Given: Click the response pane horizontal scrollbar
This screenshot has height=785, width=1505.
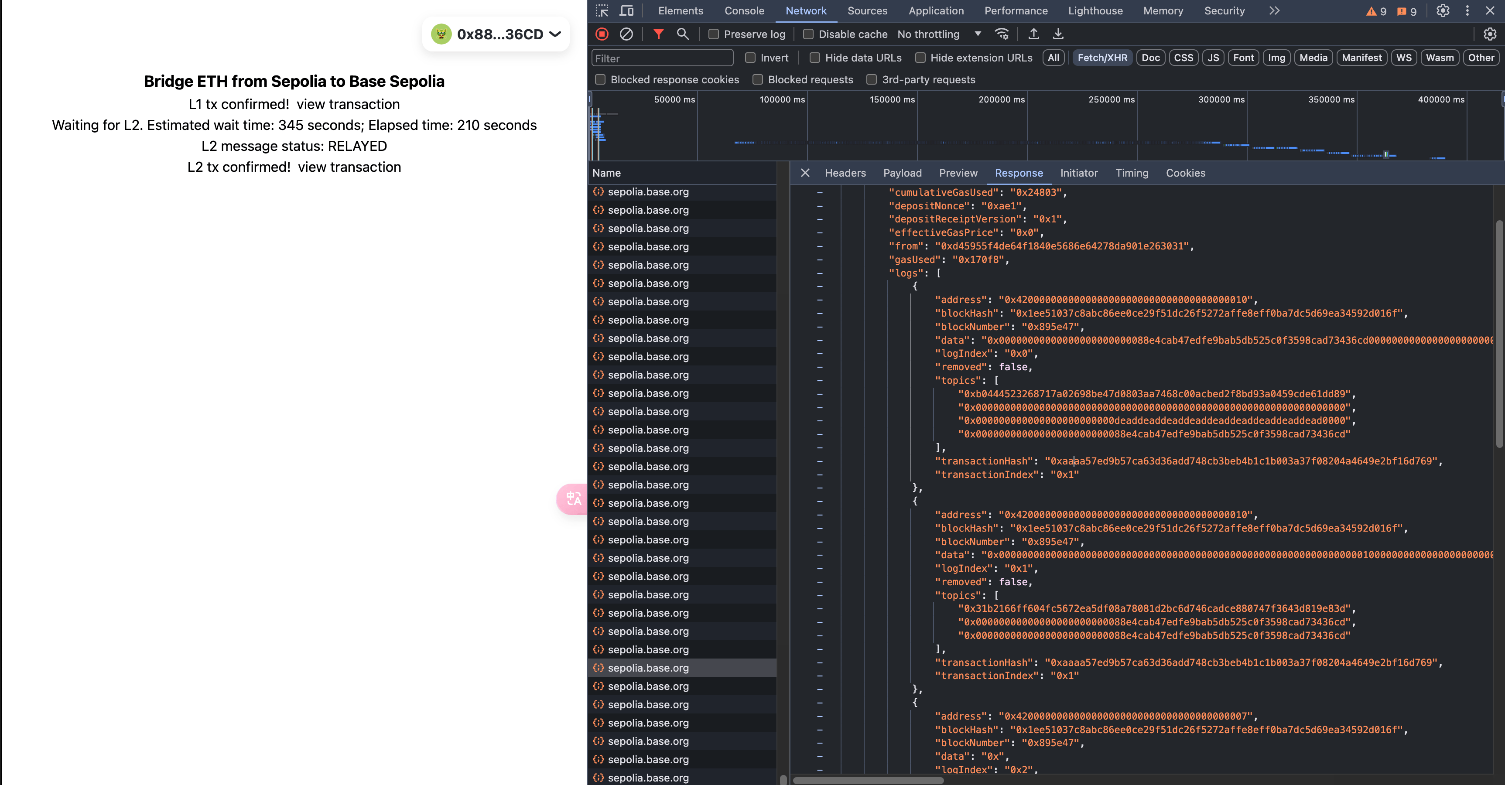Looking at the screenshot, I should tap(868, 780).
